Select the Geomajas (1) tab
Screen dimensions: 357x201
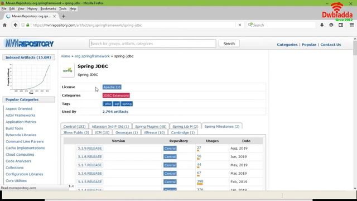(127, 132)
